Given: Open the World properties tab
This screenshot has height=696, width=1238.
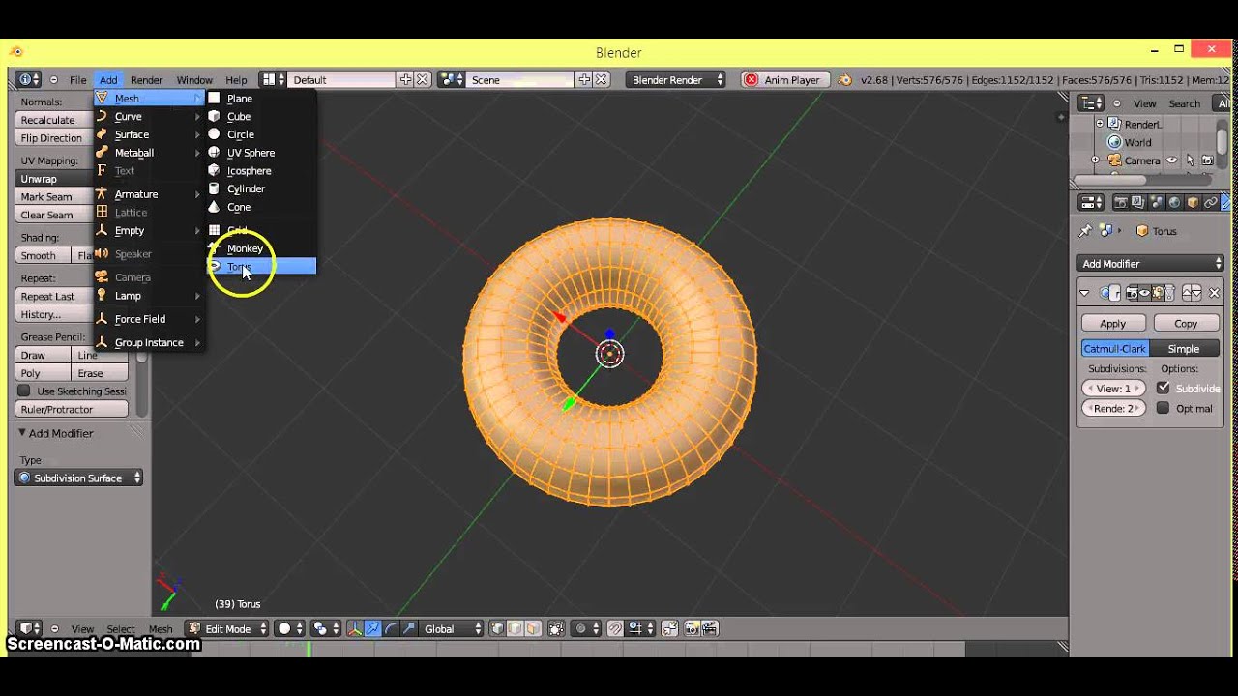Looking at the screenshot, I should click(1174, 202).
